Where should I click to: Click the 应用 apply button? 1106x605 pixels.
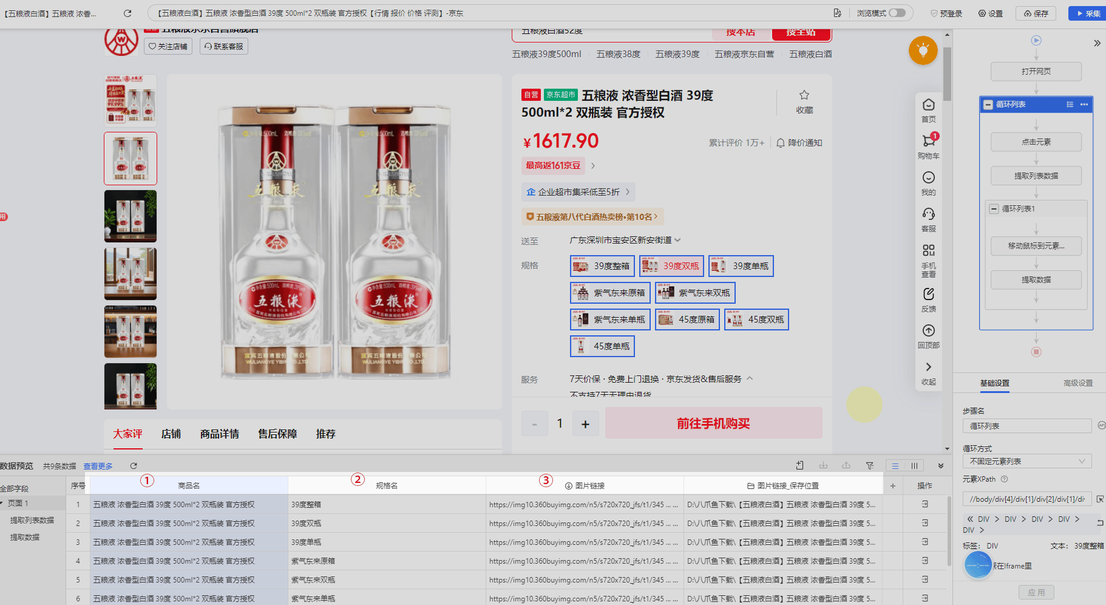tap(1036, 592)
